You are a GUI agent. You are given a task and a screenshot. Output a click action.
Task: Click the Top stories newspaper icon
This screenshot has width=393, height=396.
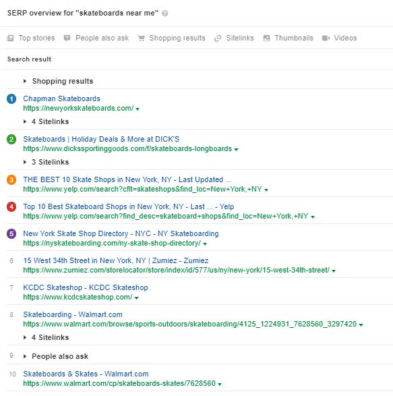(x=10, y=38)
